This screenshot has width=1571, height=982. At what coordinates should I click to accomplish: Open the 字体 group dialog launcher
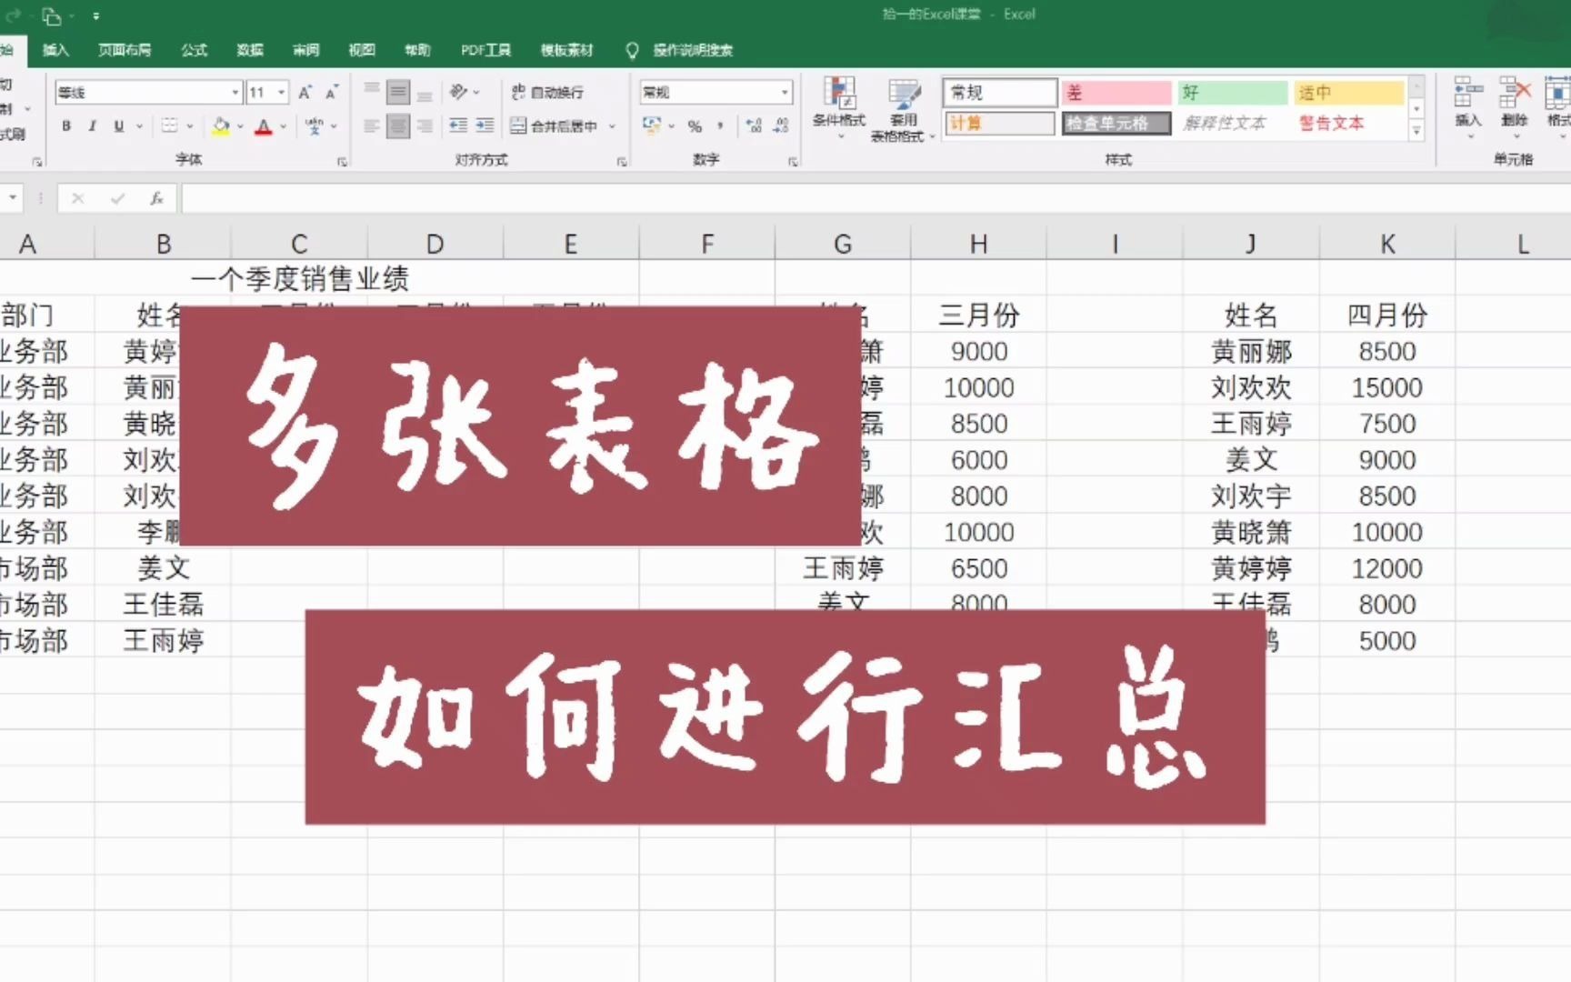point(342,162)
